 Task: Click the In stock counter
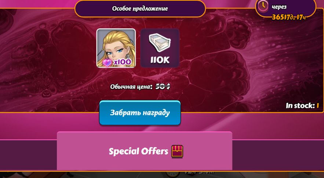pos(302,106)
